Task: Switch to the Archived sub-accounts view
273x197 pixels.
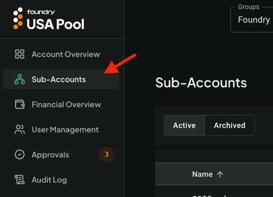Action: tap(230, 125)
